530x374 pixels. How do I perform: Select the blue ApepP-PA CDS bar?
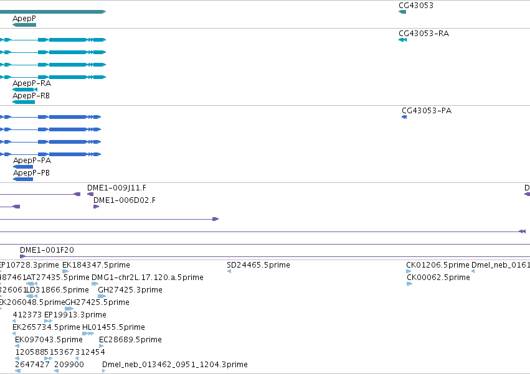pyautogui.click(x=23, y=167)
